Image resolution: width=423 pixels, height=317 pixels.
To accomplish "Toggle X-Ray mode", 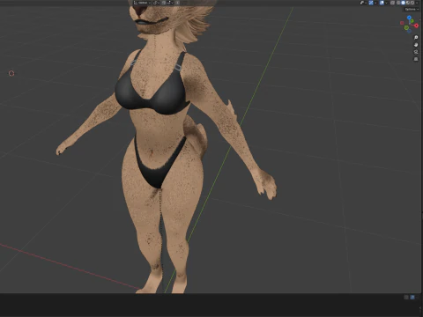I will (392, 3).
